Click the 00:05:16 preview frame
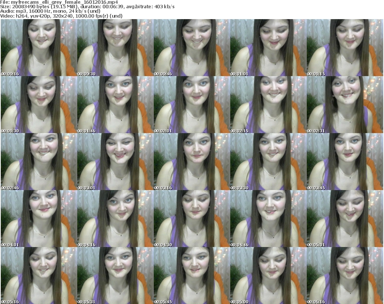 (x=39, y=276)
